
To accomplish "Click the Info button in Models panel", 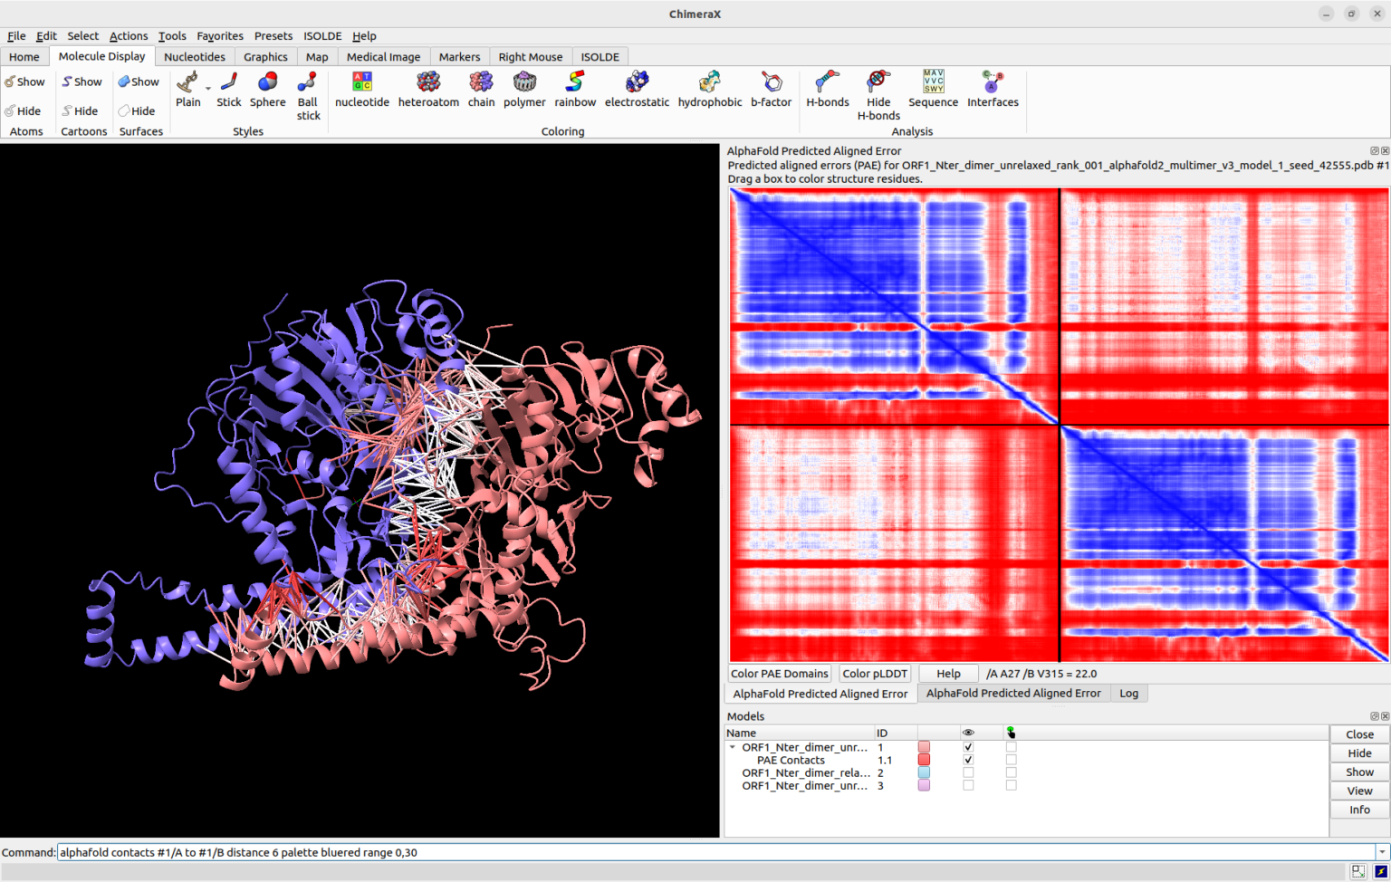I will (x=1359, y=810).
